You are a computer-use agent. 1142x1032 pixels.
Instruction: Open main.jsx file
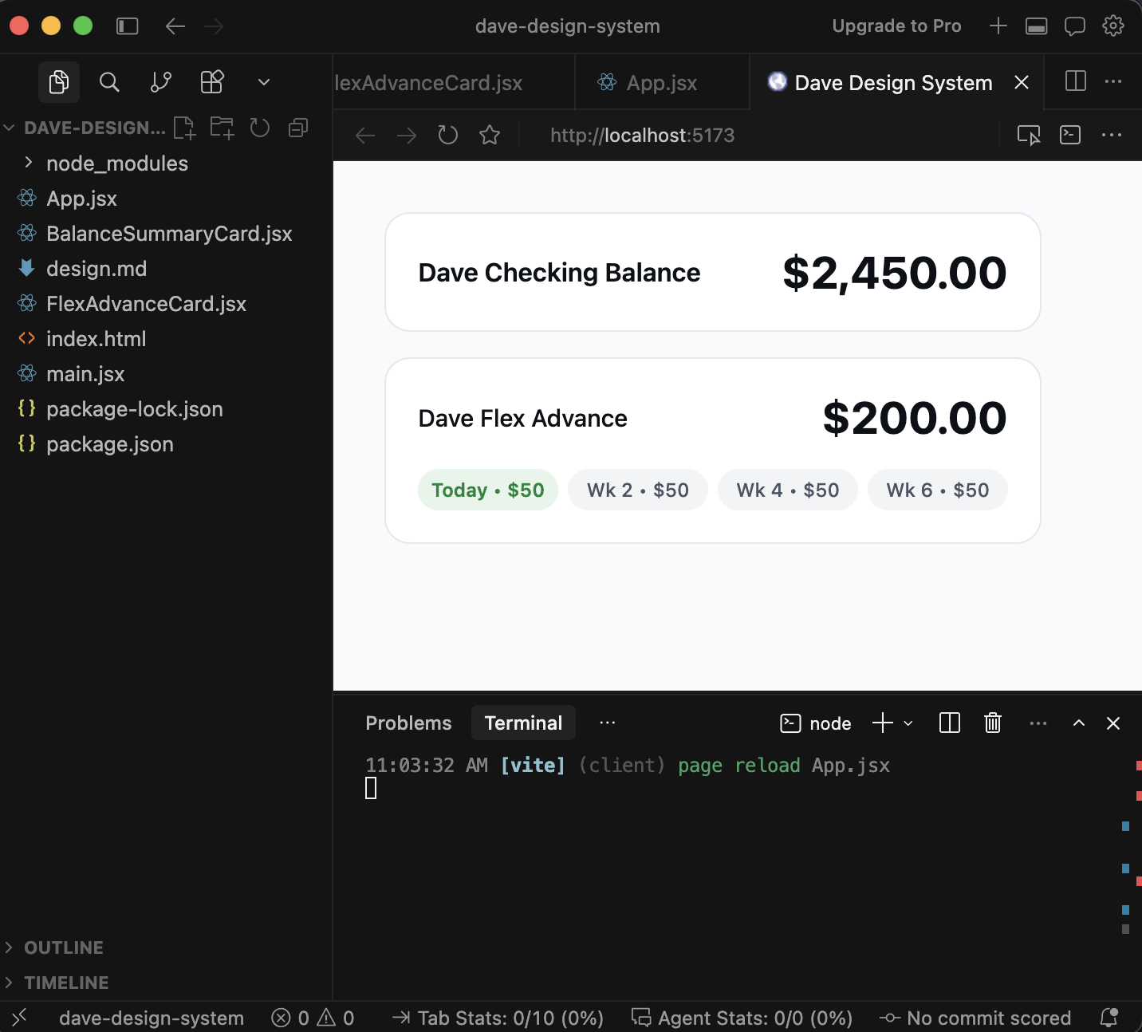pyautogui.click(x=166, y=374)
